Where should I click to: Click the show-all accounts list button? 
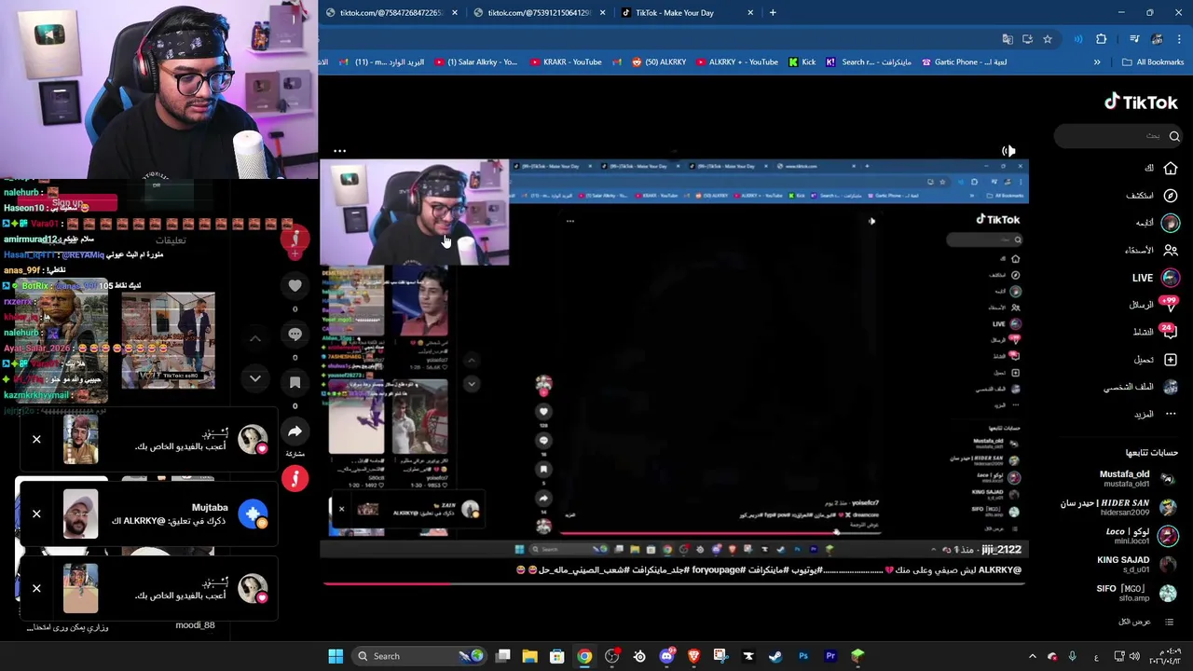[x=1145, y=622]
